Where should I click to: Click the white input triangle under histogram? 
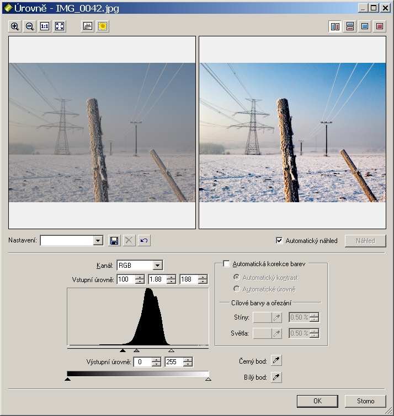click(172, 350)
